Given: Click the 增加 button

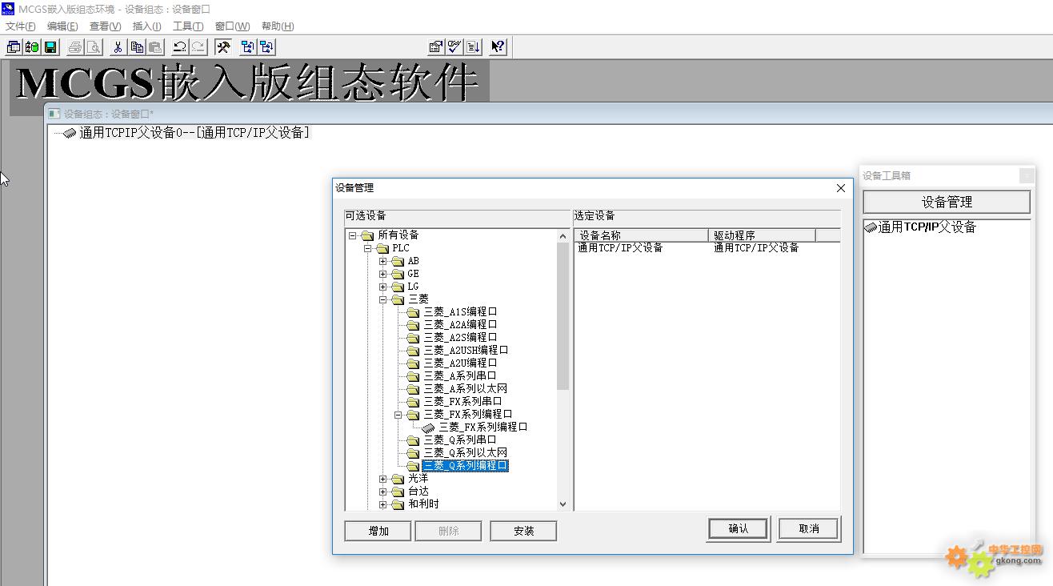Looking at the screenshot, I should click(378, 531).
